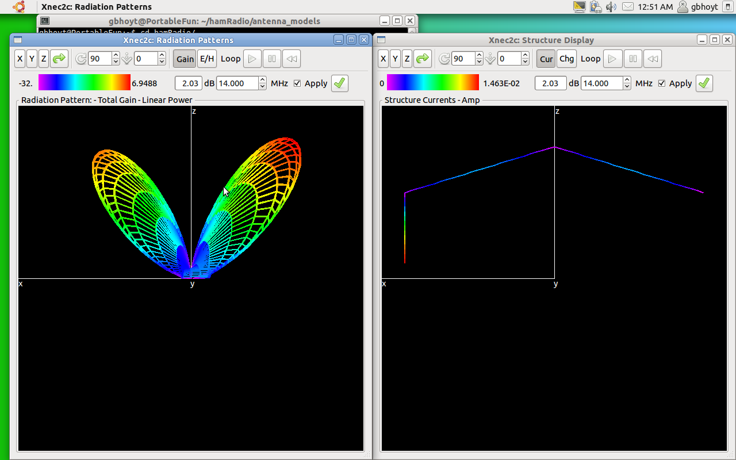Viewport: 736px width, 460px height.
Task: Toggle the E/H fields button
Action: pos(207,59)
